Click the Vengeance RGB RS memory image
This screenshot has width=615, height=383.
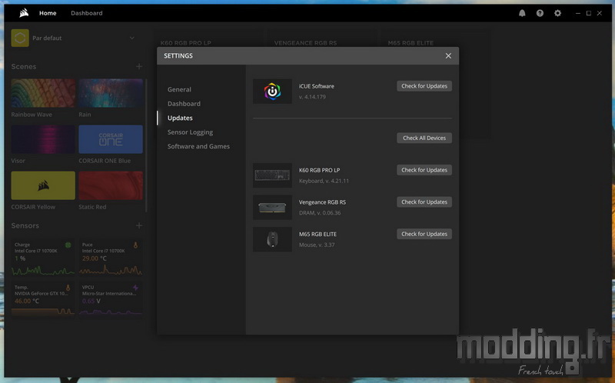[272, 207]
